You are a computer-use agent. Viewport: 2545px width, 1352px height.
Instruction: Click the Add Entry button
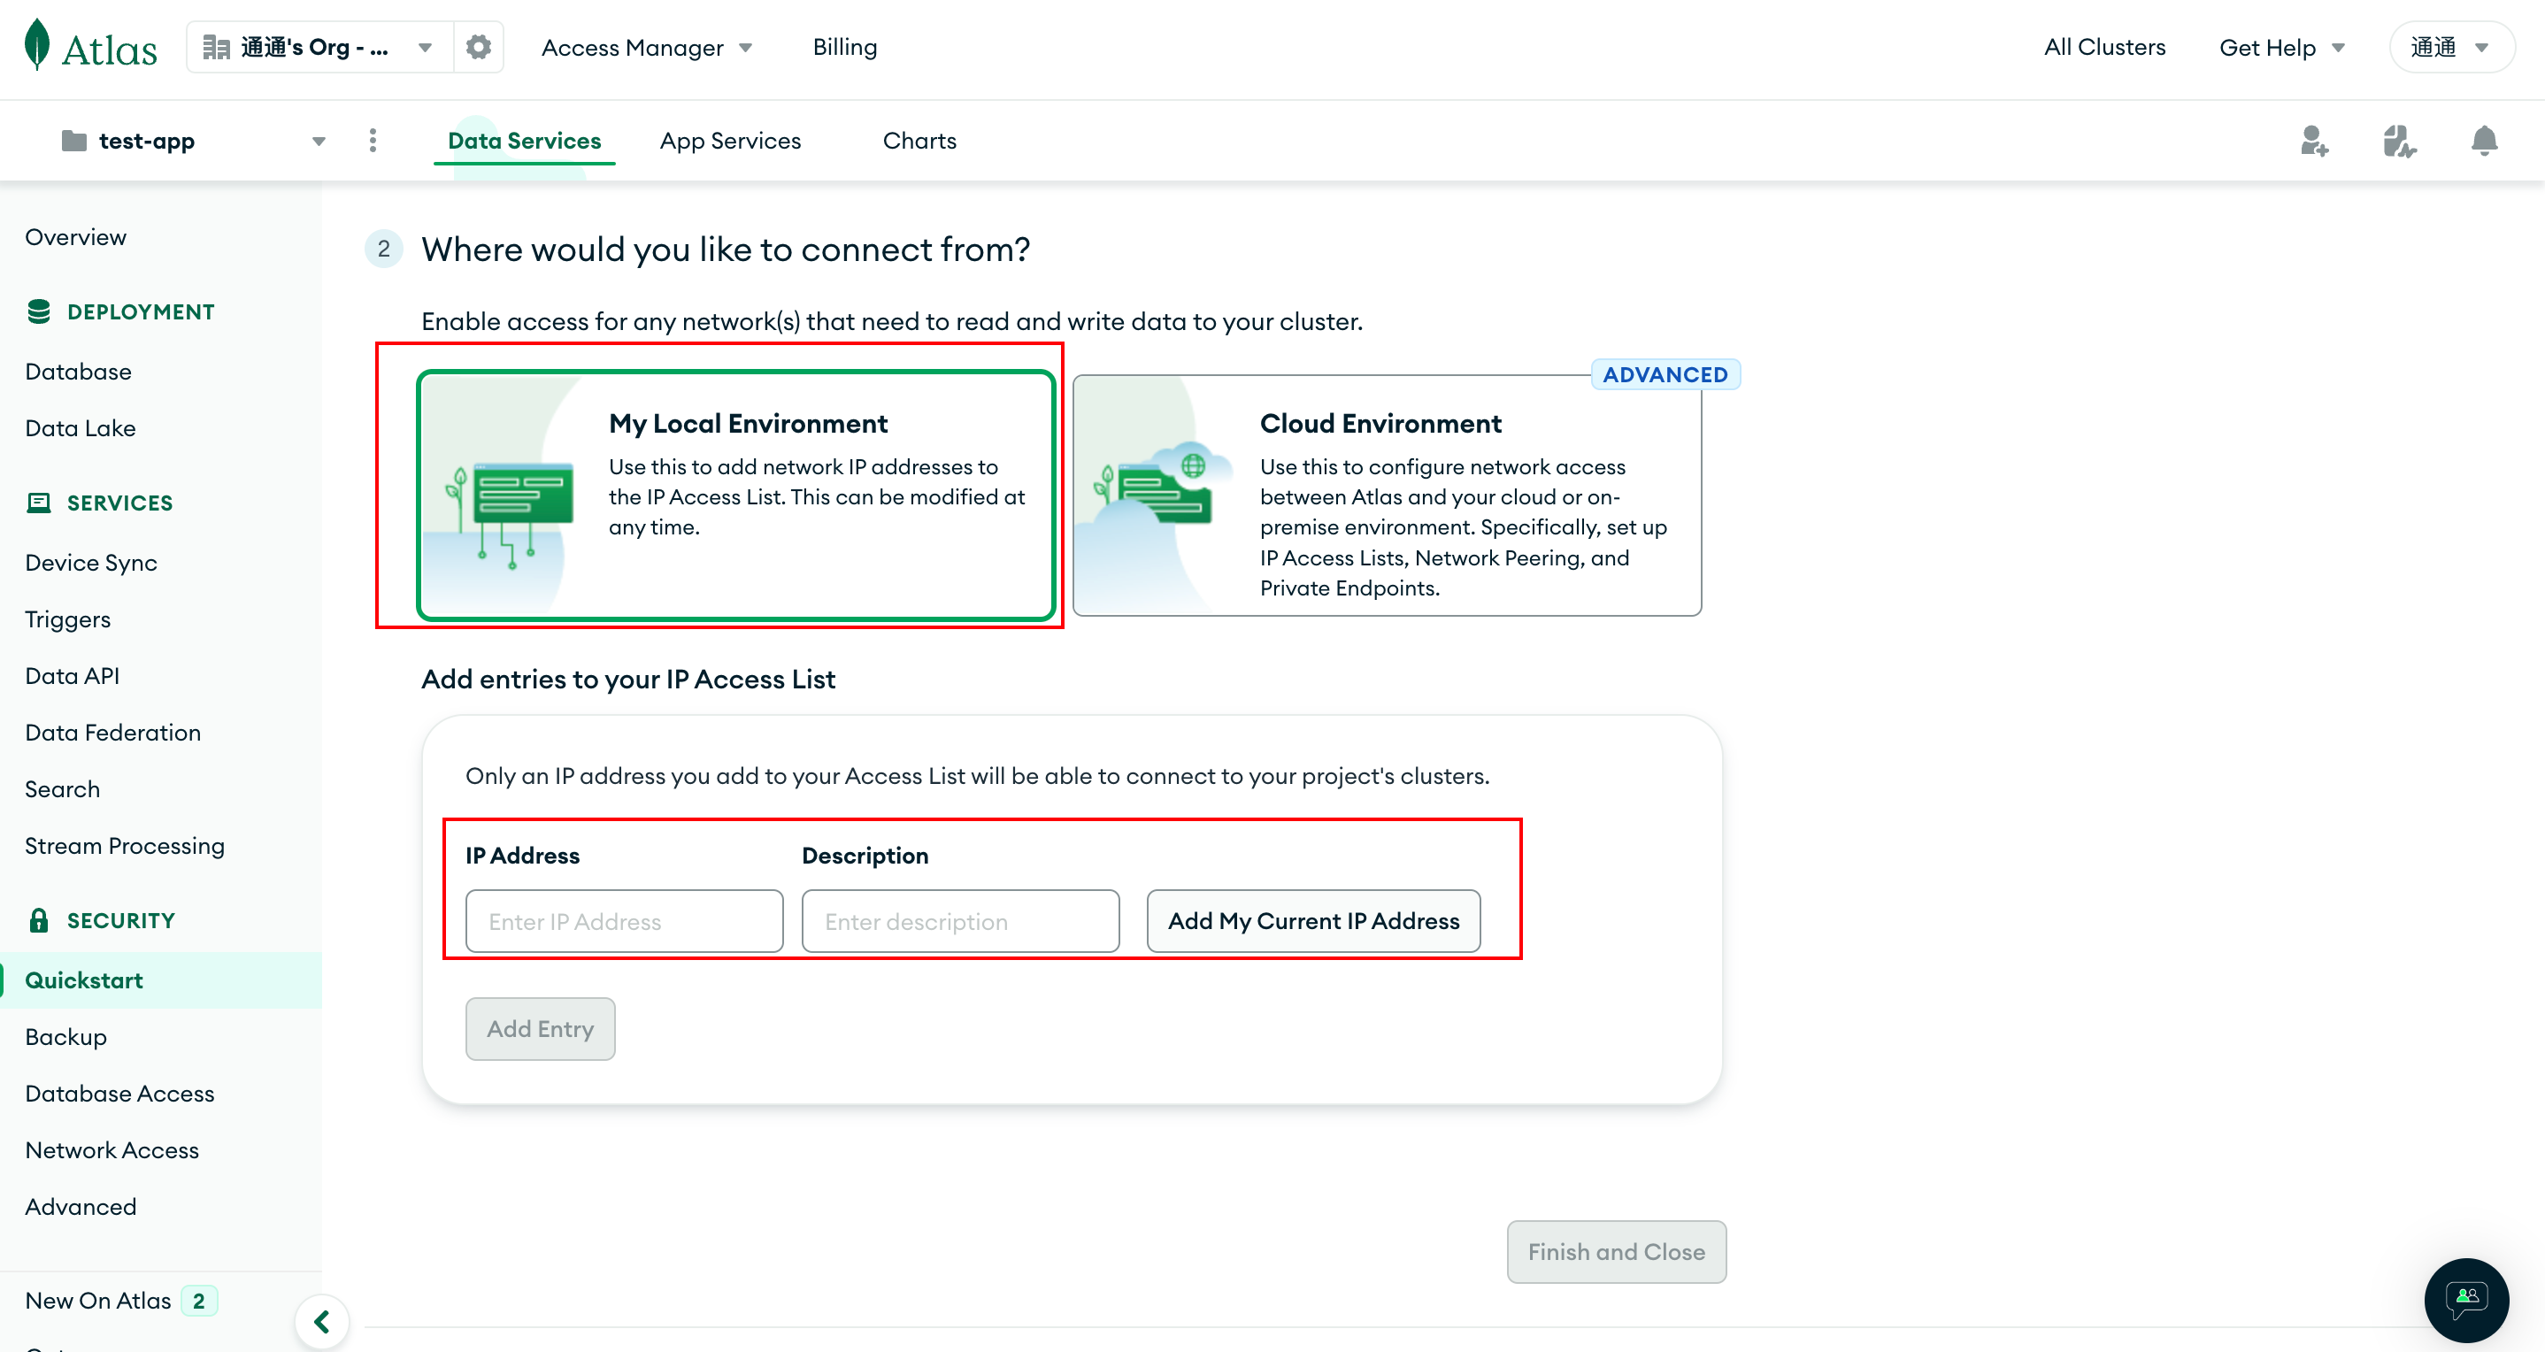pos(541,1027)
